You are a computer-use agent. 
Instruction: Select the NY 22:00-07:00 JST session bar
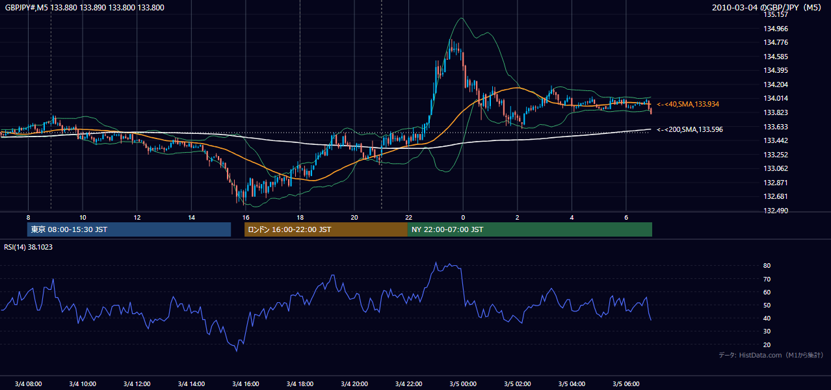coord(530,229)
